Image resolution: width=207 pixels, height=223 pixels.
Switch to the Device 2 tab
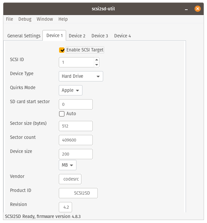point(77,36)
